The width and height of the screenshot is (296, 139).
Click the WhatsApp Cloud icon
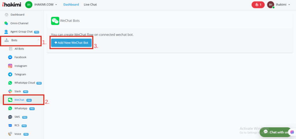[x=10, y=83]
